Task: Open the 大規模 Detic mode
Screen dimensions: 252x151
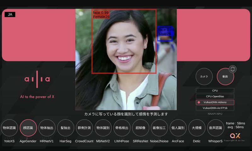Action: pyautogui.click(x=197, y=128)
